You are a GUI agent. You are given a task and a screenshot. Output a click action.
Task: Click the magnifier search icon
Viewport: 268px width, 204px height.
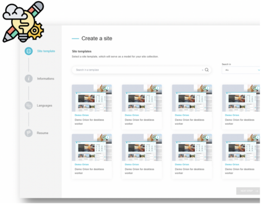207,70
